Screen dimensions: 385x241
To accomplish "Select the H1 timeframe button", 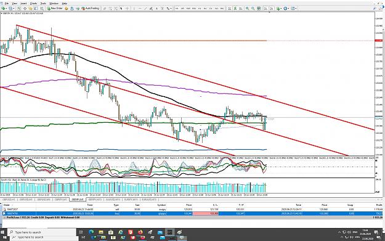I will 200,9.
